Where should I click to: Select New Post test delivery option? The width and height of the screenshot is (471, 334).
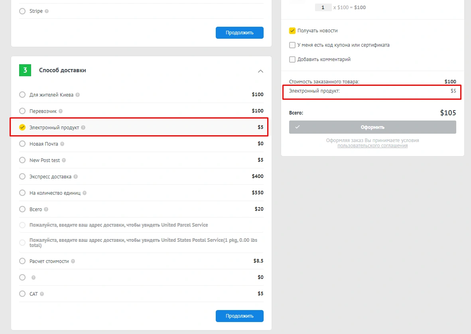click(22, 160)
